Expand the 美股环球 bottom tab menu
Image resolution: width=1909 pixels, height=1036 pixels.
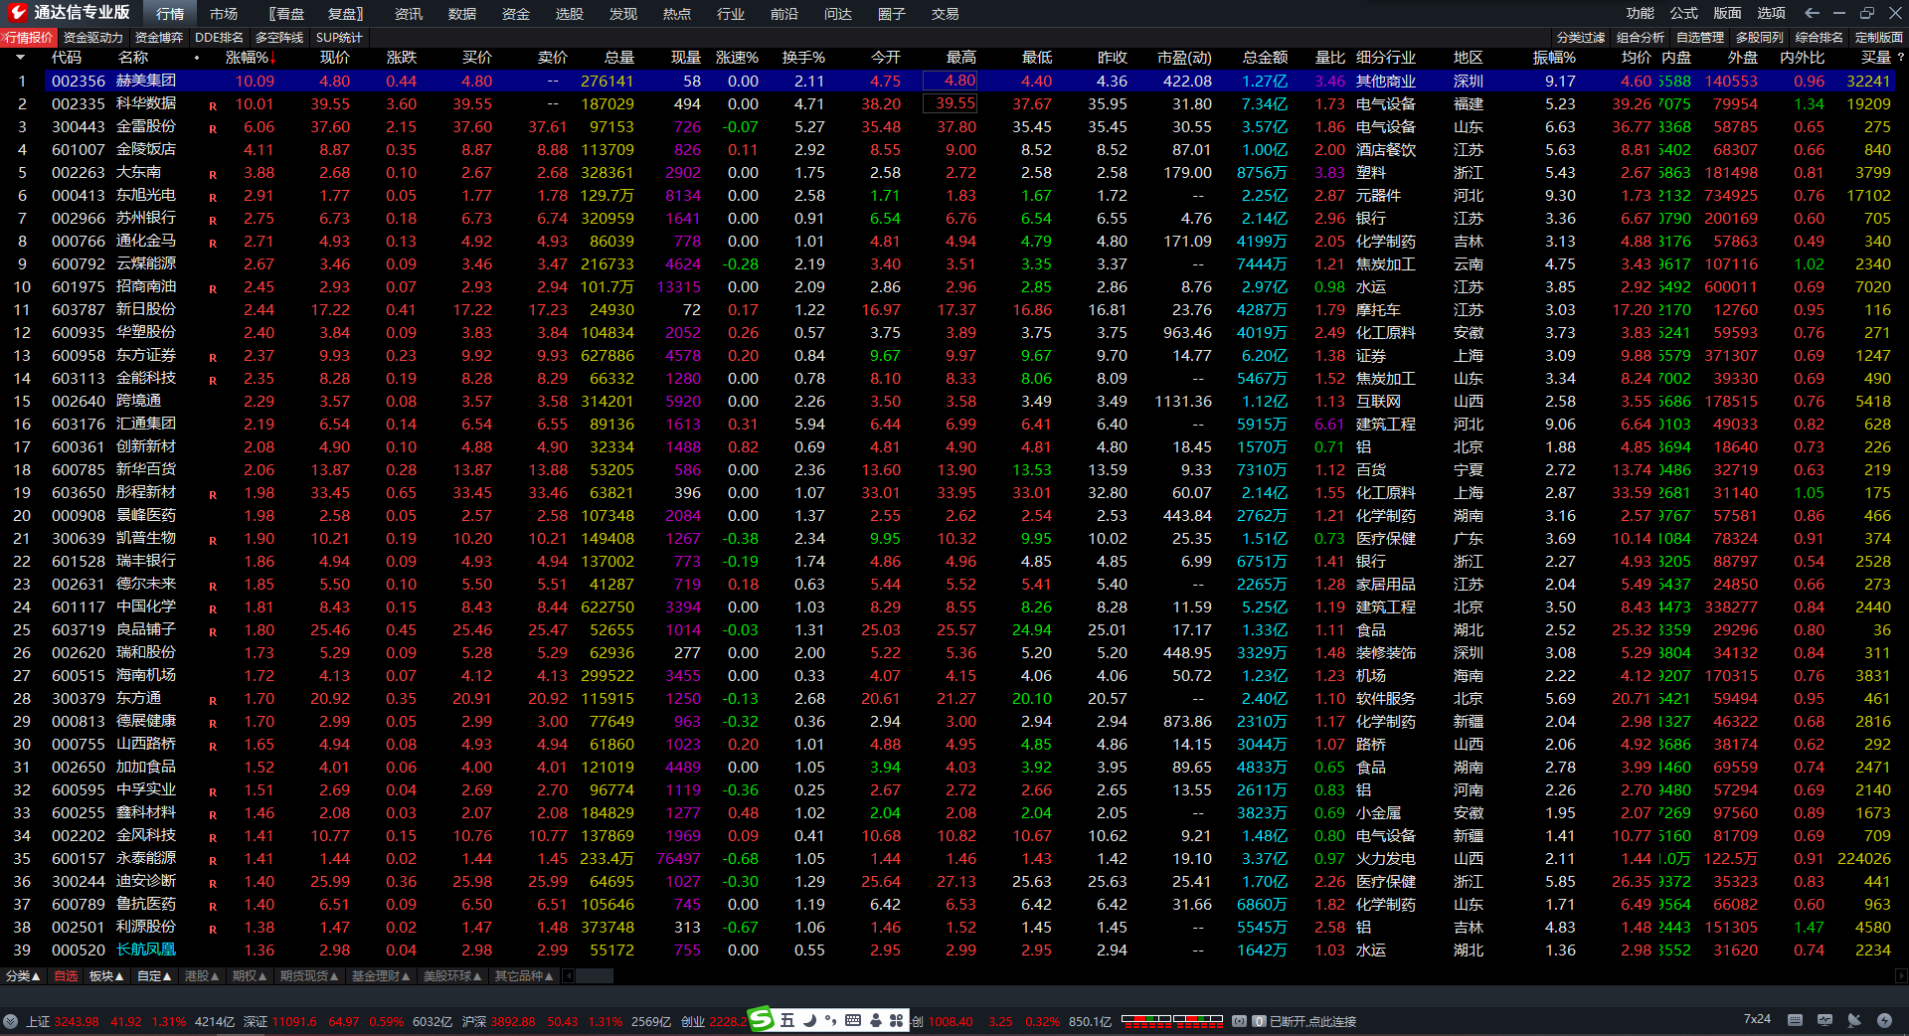point(452,976)
